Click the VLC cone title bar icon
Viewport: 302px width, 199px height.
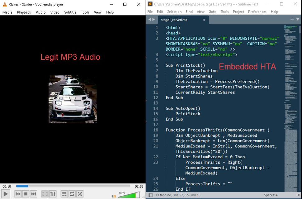coord(5,4)
